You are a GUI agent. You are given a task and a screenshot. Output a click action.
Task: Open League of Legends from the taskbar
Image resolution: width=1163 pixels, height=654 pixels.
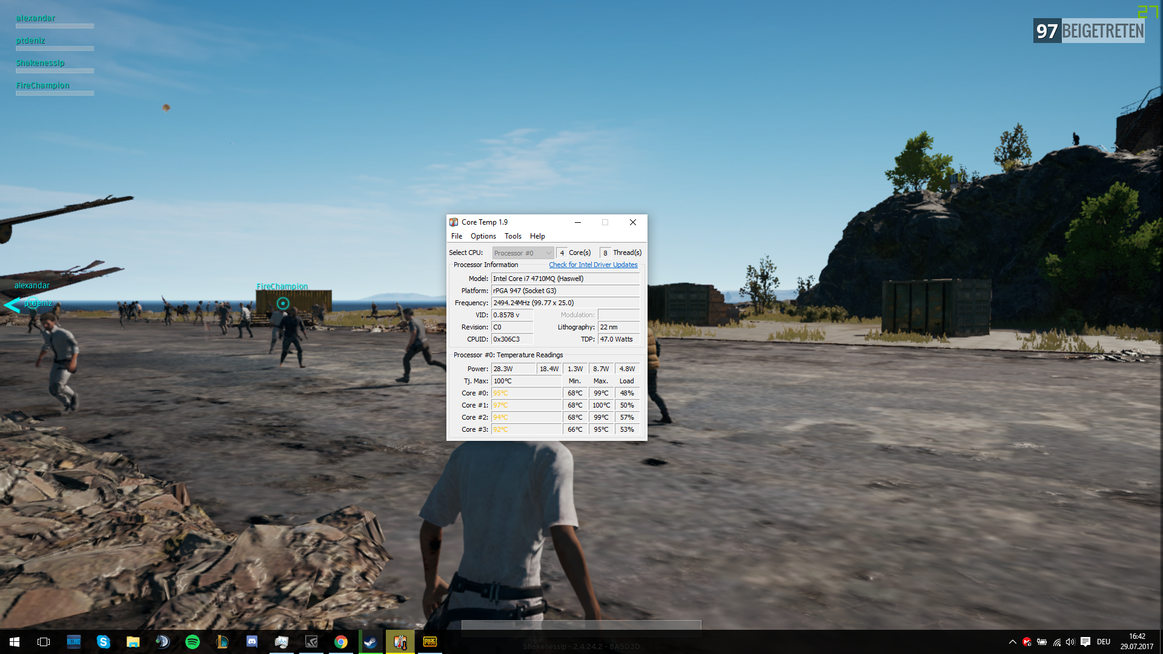[222, 642]
